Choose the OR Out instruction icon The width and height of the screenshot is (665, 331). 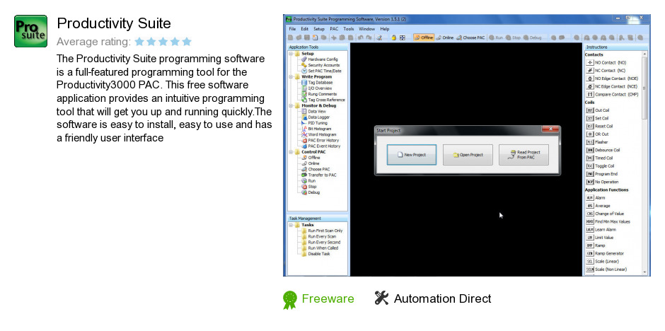[589, 134]
